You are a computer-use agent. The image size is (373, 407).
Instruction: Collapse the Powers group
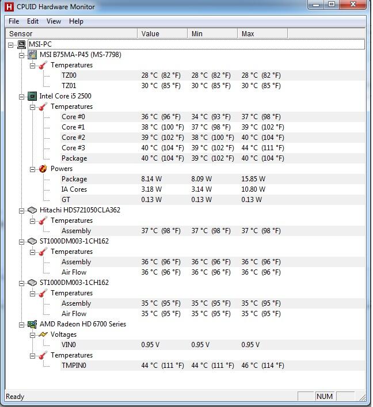coord(33,169)
